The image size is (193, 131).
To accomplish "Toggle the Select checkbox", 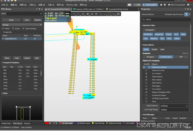I will [3, 28].
